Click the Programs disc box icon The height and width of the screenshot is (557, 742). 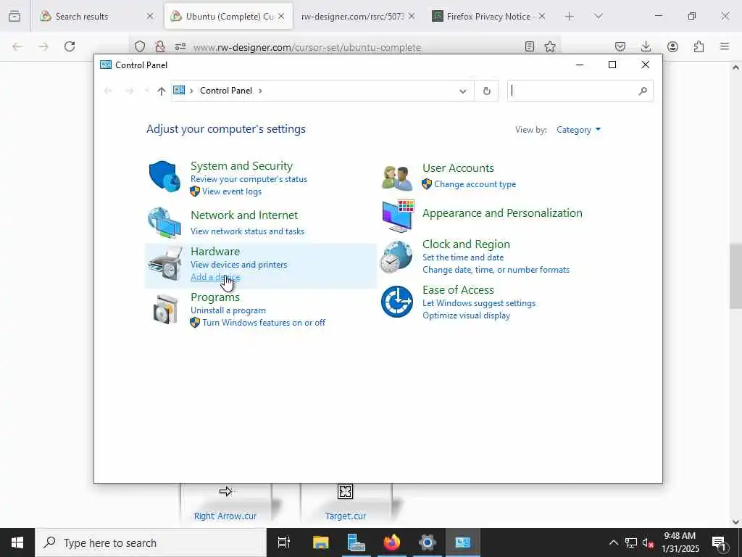(x=165, y=309)
